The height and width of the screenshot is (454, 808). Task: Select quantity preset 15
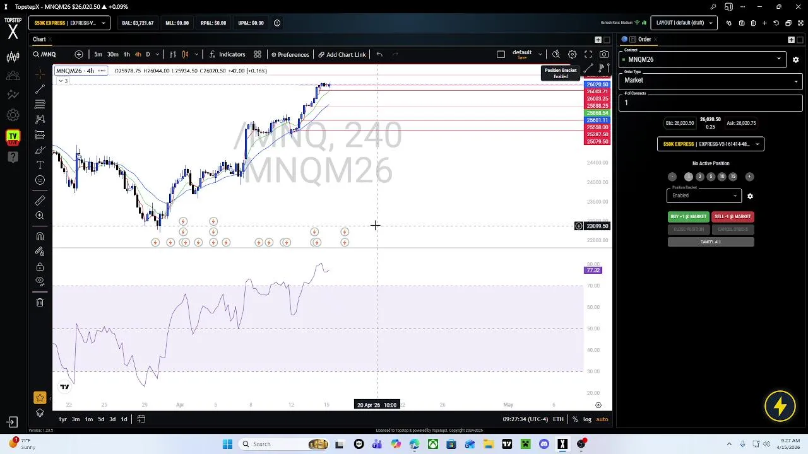click(733, 177)
